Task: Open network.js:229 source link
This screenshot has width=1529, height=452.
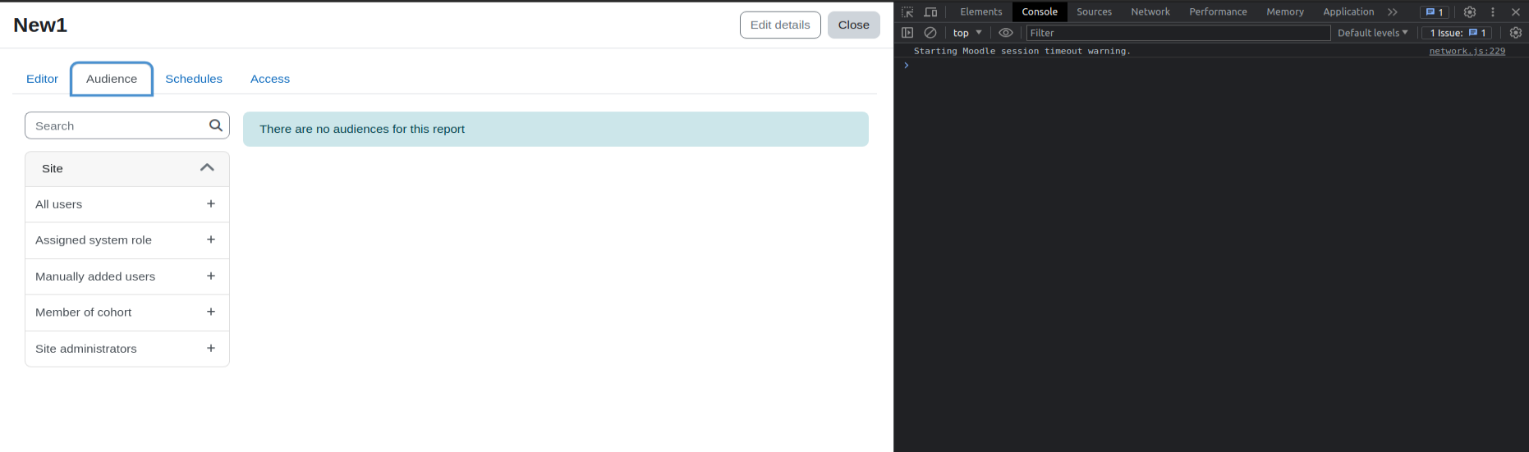Action: tap(1467, 51)
